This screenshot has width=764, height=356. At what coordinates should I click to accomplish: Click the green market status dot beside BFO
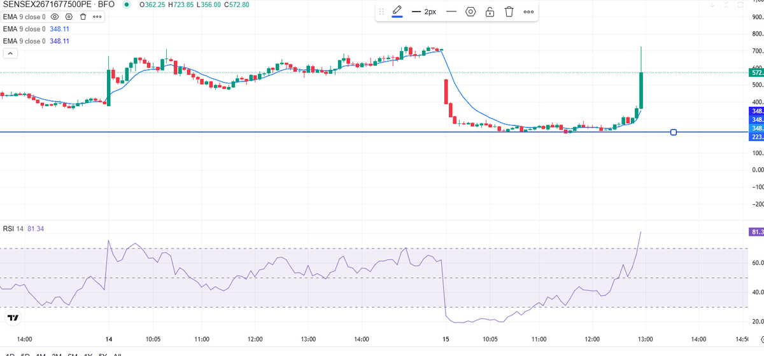[x=127, y=4]
